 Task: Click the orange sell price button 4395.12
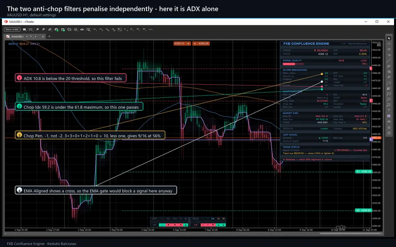pyautogui.click(x=182, y=43)
